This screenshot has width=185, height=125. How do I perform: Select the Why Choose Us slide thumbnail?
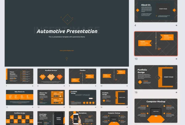click(19, 97)
